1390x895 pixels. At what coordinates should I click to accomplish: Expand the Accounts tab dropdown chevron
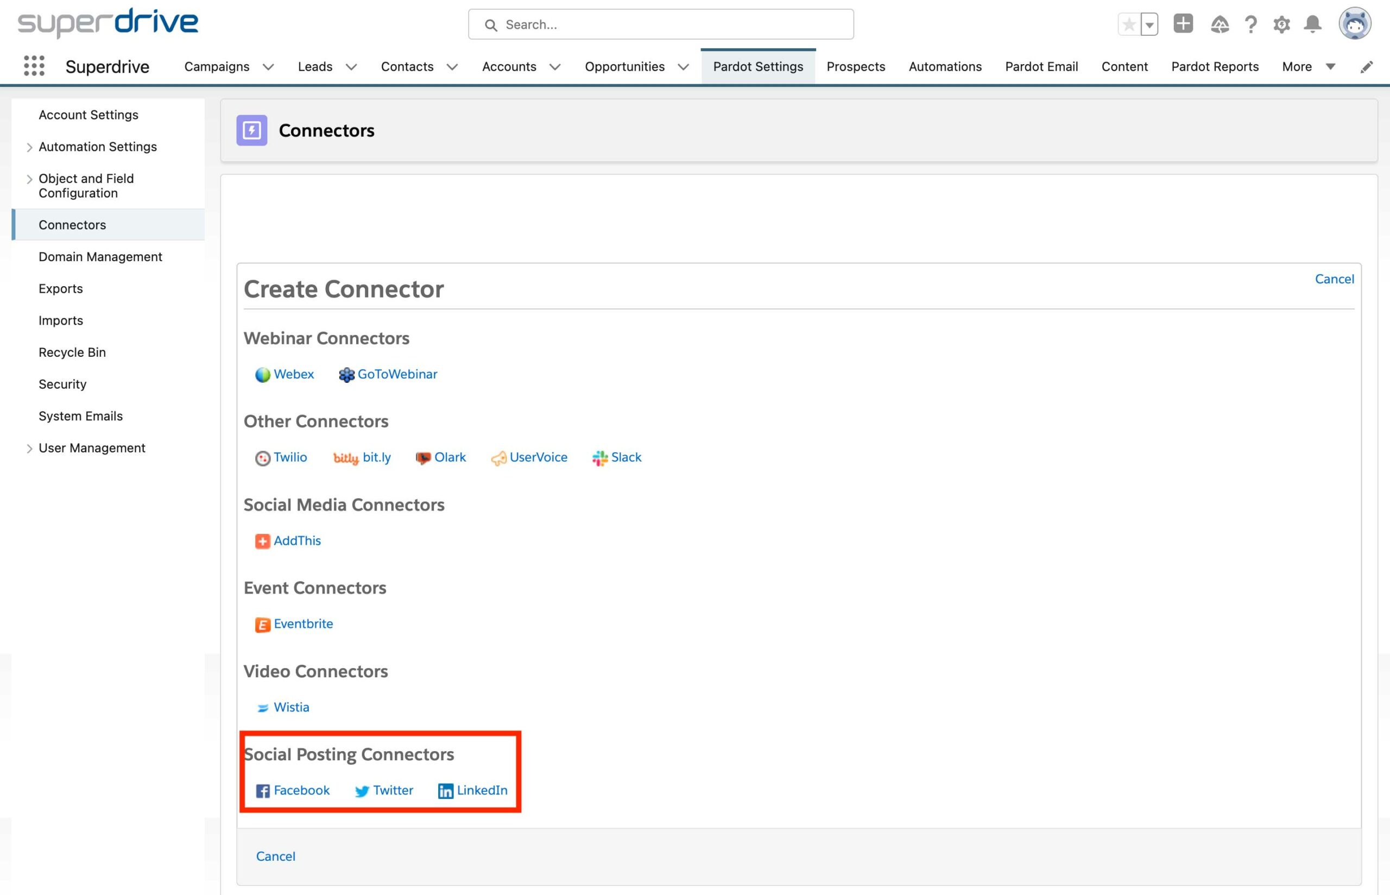(555, 67)
